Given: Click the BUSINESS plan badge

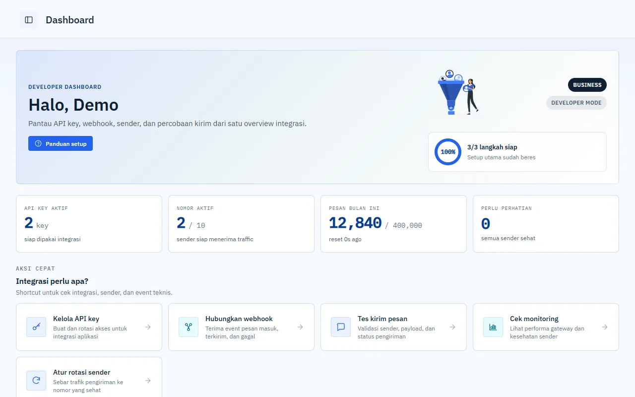Looking at the screenshot, I should [x=587, y=85].
